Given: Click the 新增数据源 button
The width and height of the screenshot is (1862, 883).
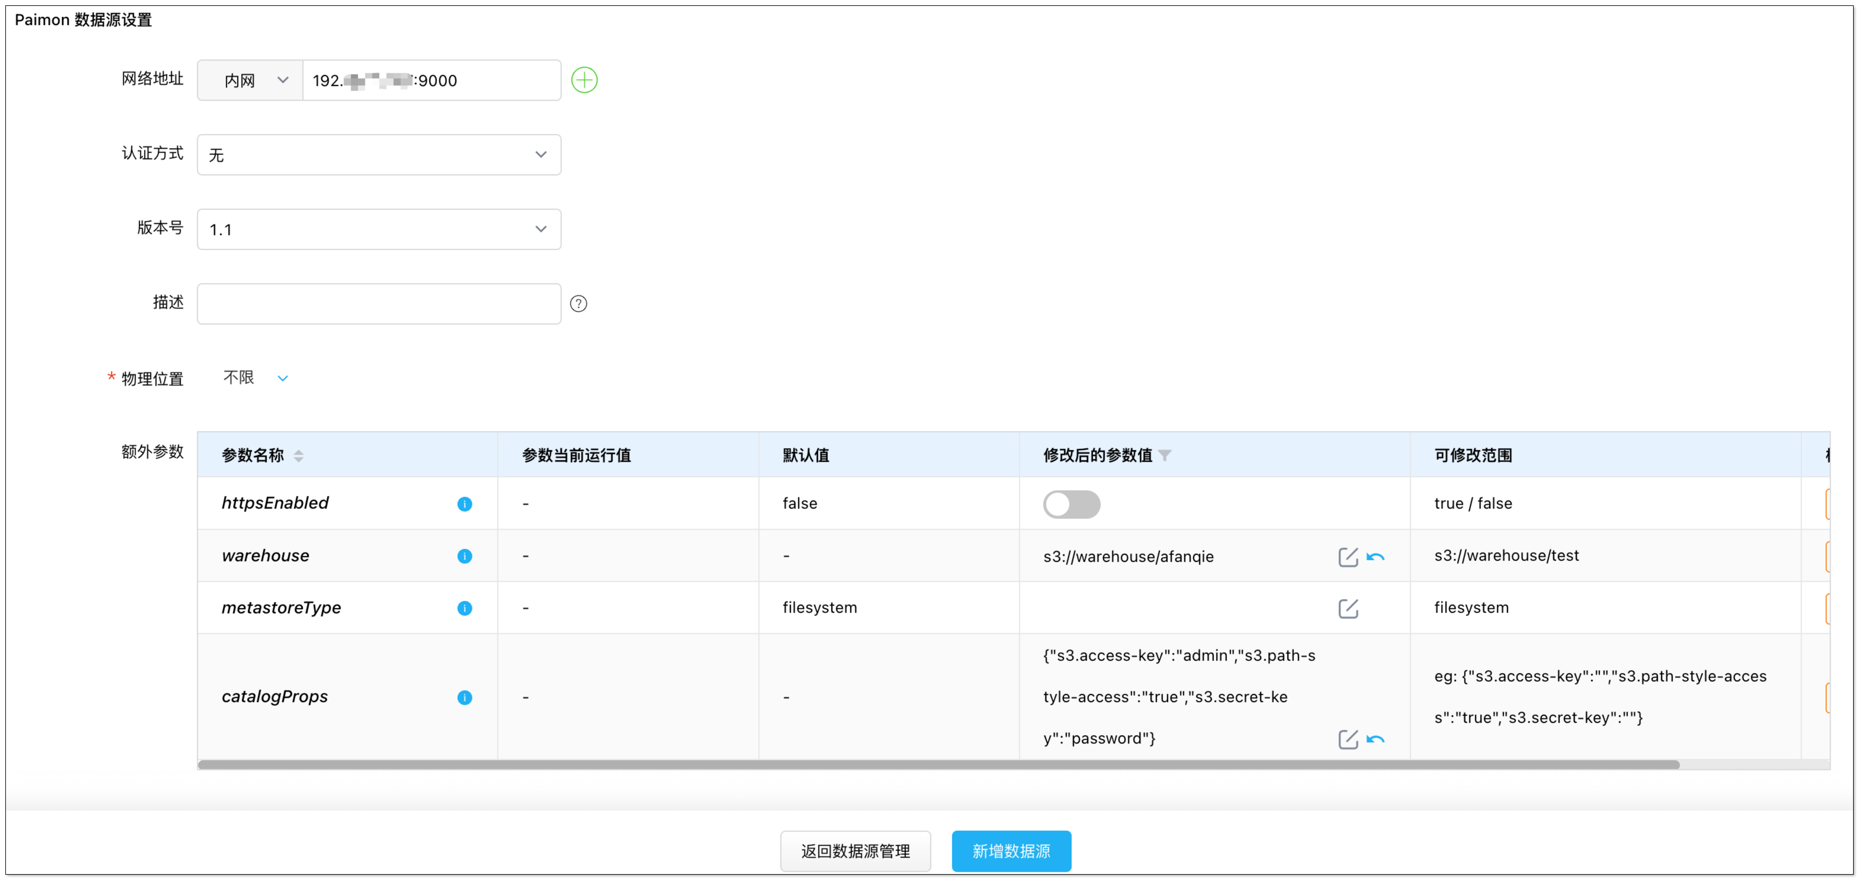Looking at the screenshot, I should point(1011,851).
